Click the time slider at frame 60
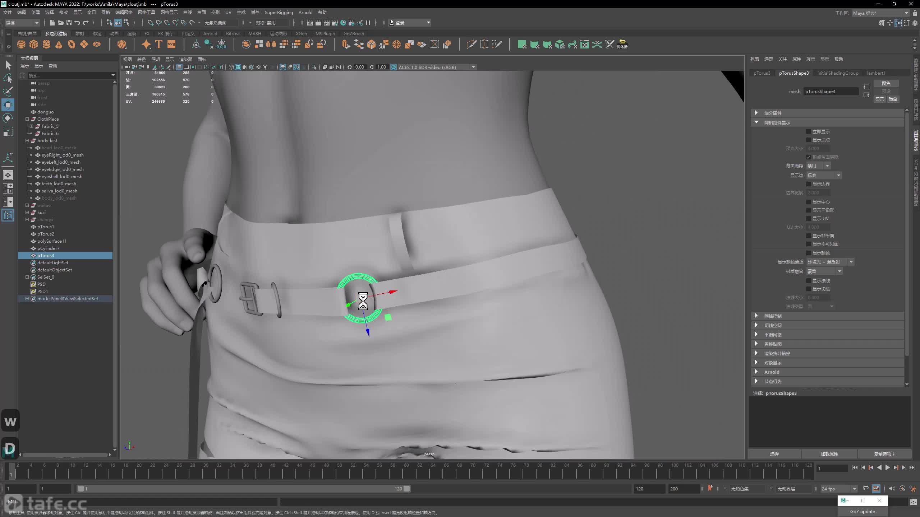 [x=406, y=471]
